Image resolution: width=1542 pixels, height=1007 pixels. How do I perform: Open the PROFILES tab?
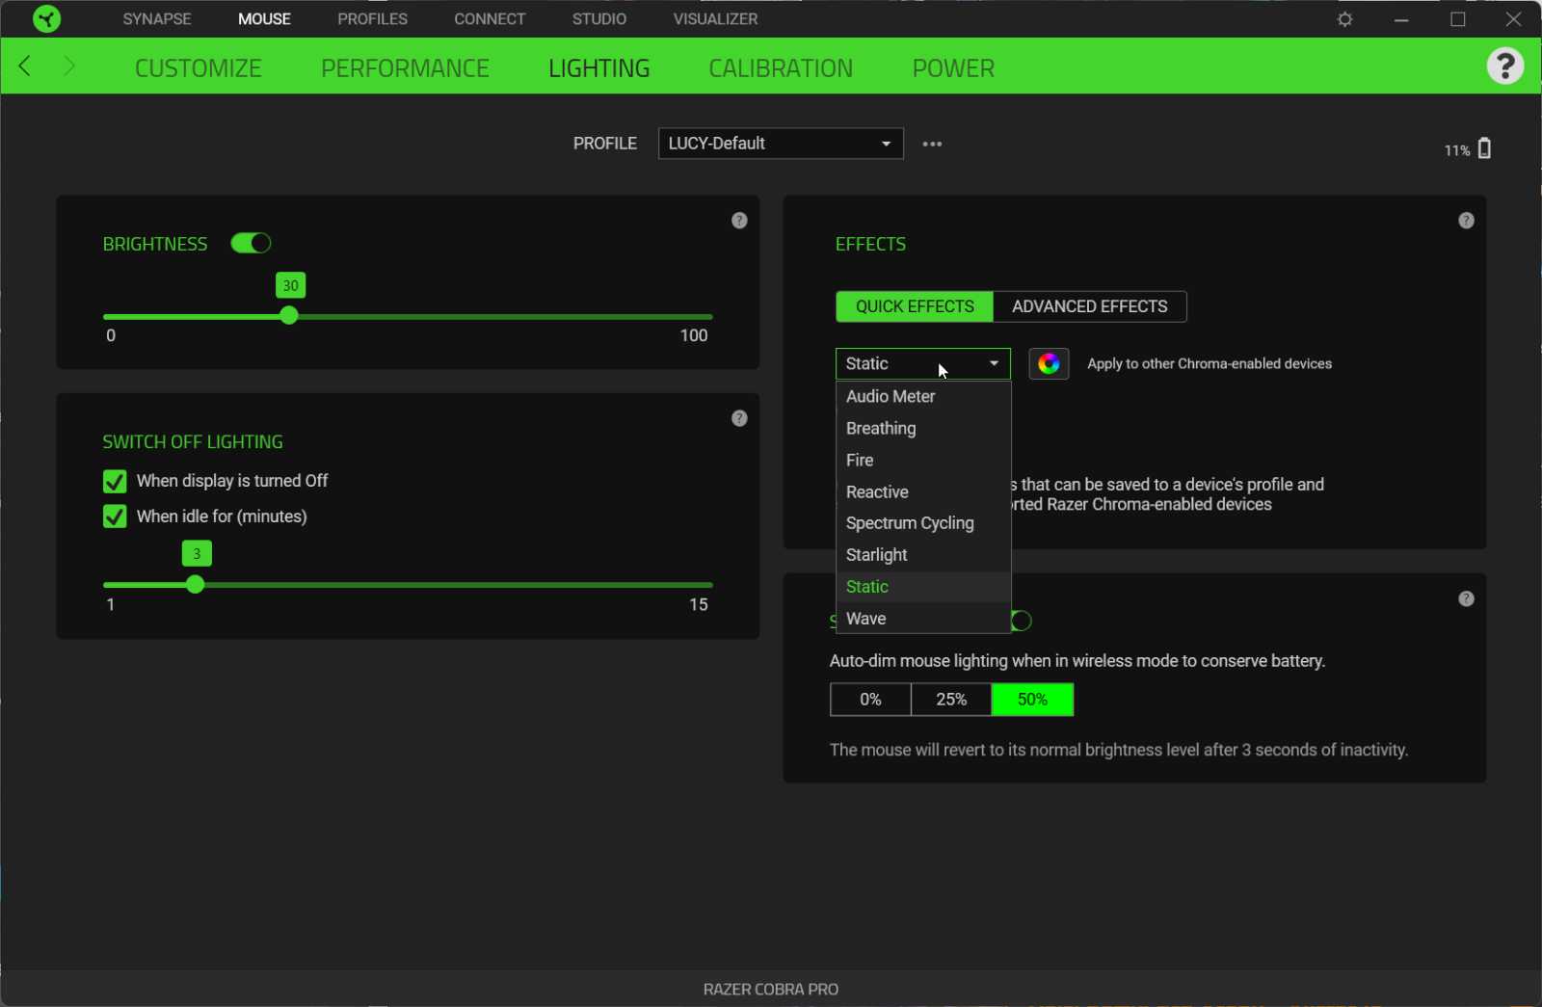click(x=372, y=19)
